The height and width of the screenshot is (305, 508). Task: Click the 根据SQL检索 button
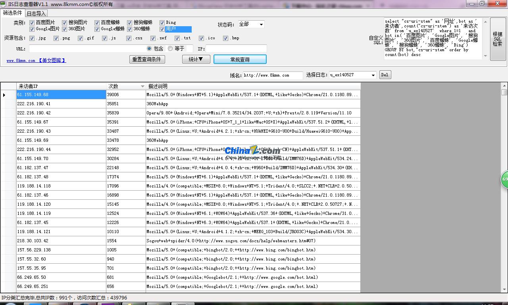(x=498, y=39)
